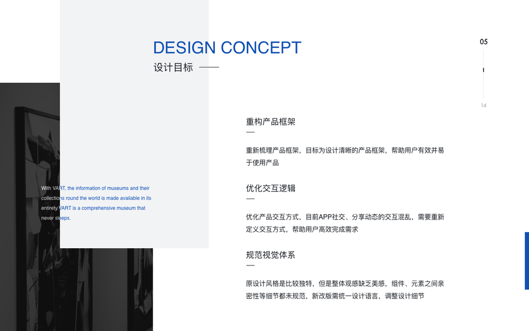Click the 规范视觉体系 heading

click(271, 255)
